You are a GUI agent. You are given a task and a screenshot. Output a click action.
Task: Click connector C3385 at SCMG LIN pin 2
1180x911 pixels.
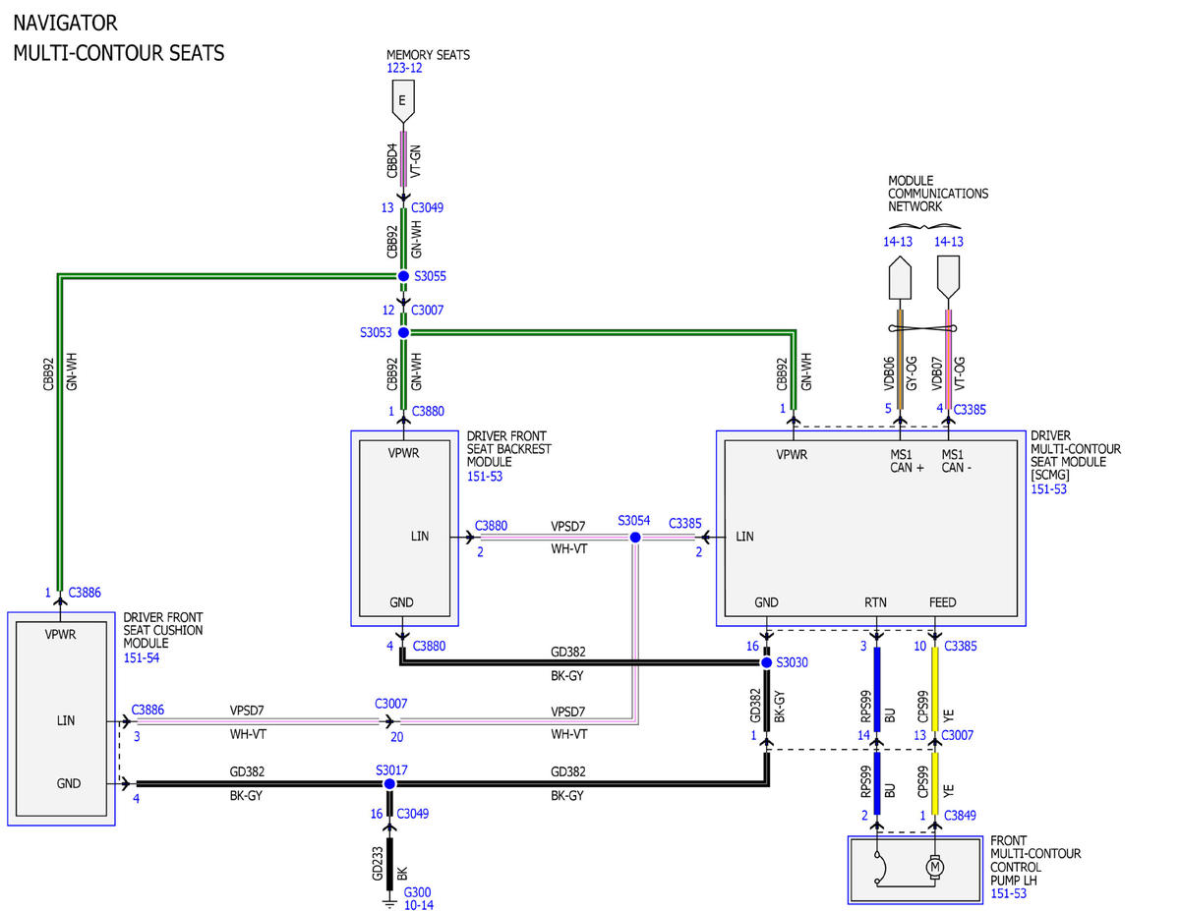(x=685, y=524)
